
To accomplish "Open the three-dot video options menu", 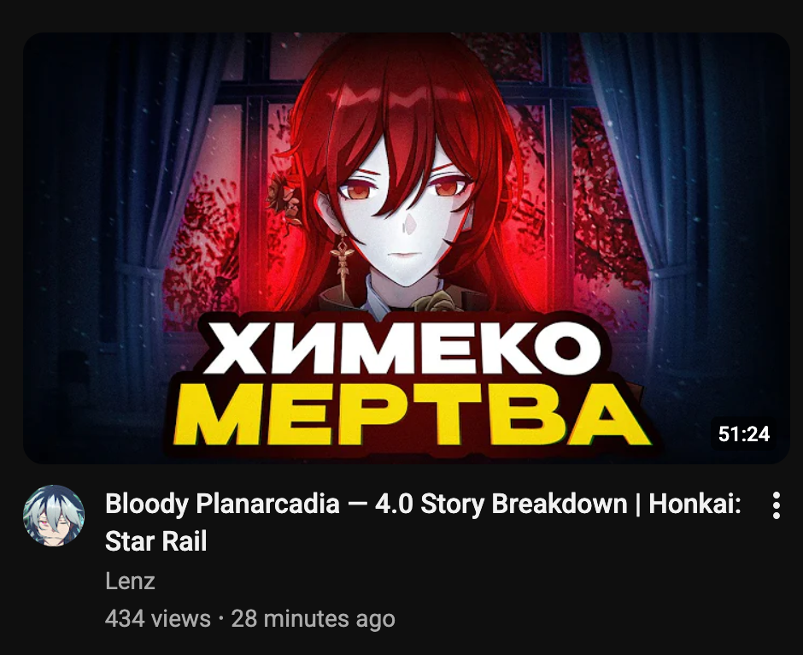I will pos(776,506).
